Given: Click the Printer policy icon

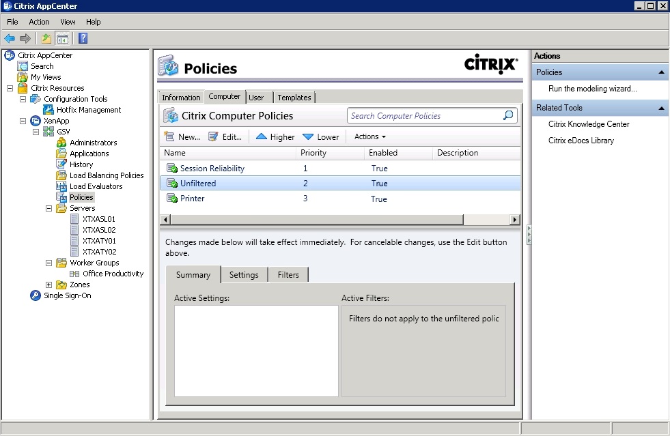Looking at the screenshot, I should [172, 198].
